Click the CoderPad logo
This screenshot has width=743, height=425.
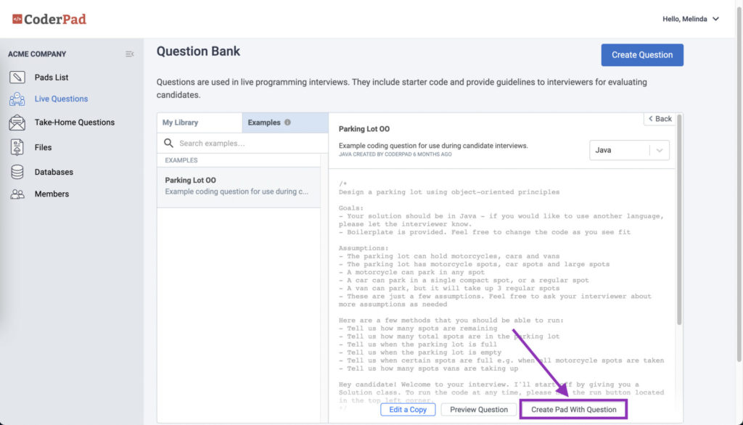49,19
